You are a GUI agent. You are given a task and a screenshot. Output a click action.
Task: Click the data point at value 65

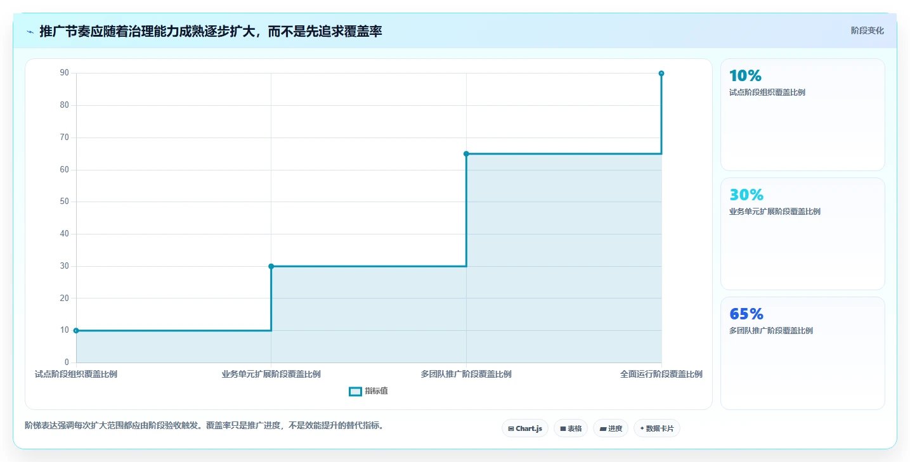coord(466,153)
